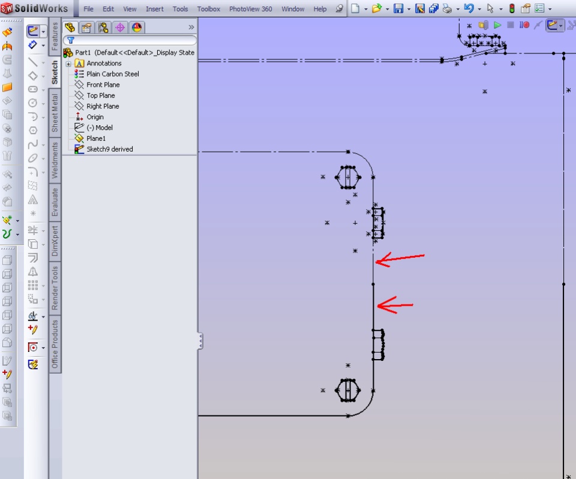Expand the Annotations folder
Image resolution: width=576 pixels, height=479 pixels.
[x=68, y=64]
